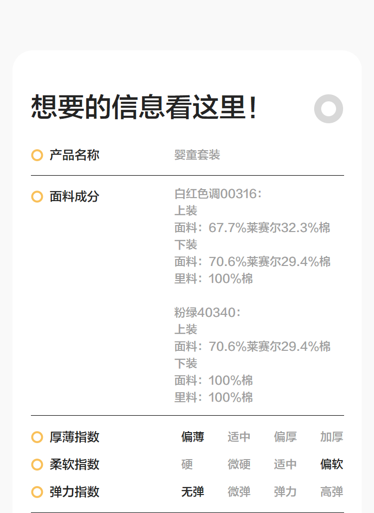Select 弹力 in elasticity index row
This screenshot has height=513, width=374.
(x=285, y=492)
